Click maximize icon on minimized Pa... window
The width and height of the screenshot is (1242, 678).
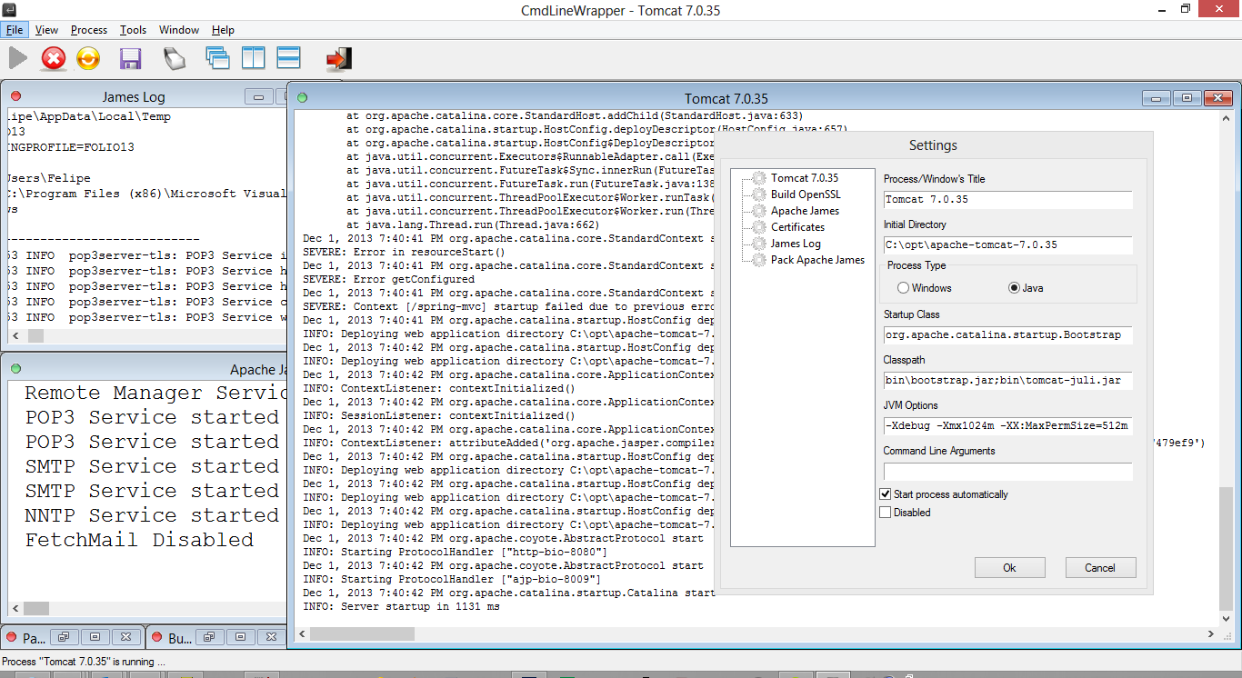95,637
